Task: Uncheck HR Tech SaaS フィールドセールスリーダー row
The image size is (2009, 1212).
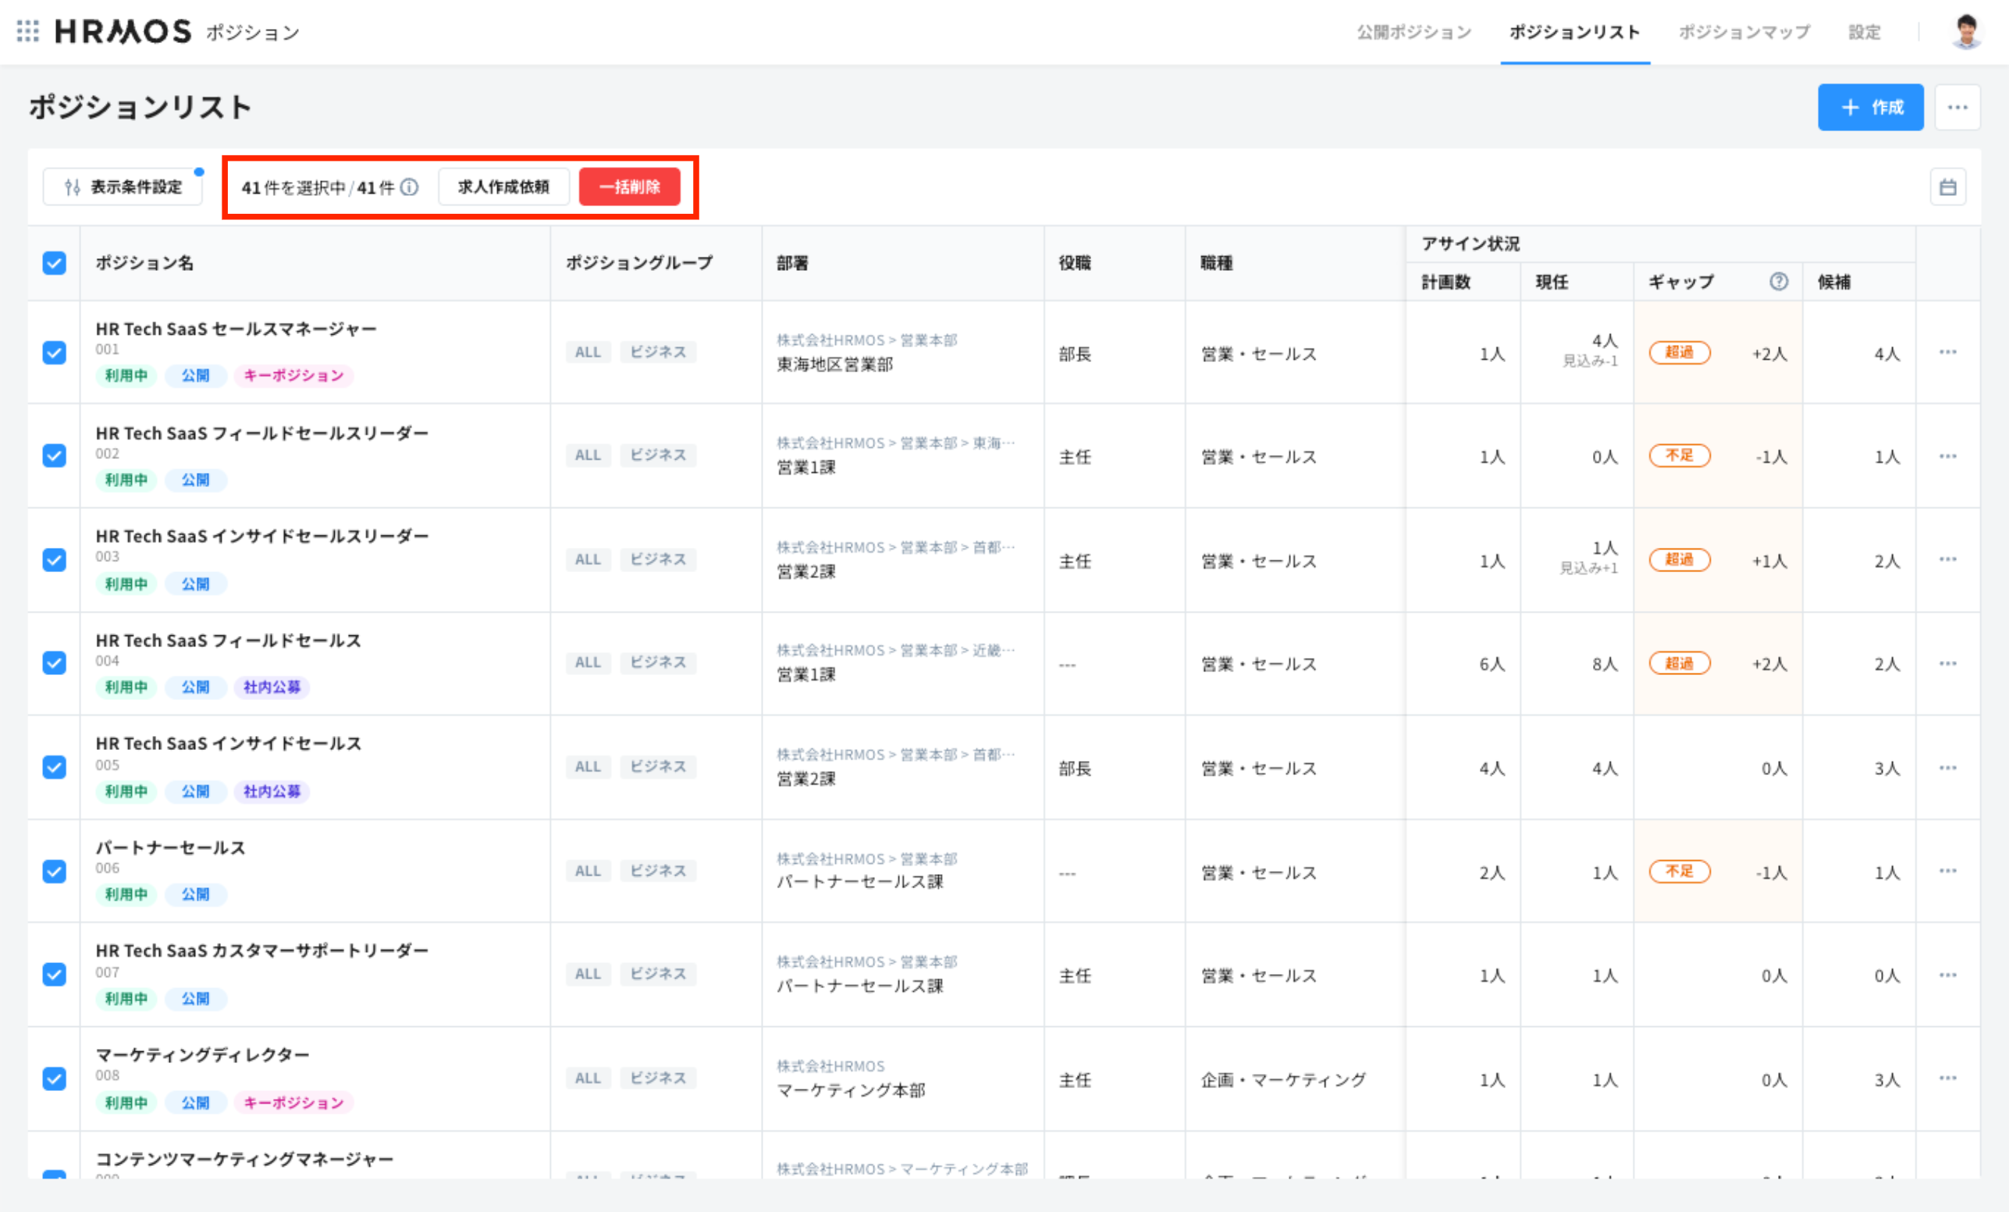Action: click(x=54, y=456)
